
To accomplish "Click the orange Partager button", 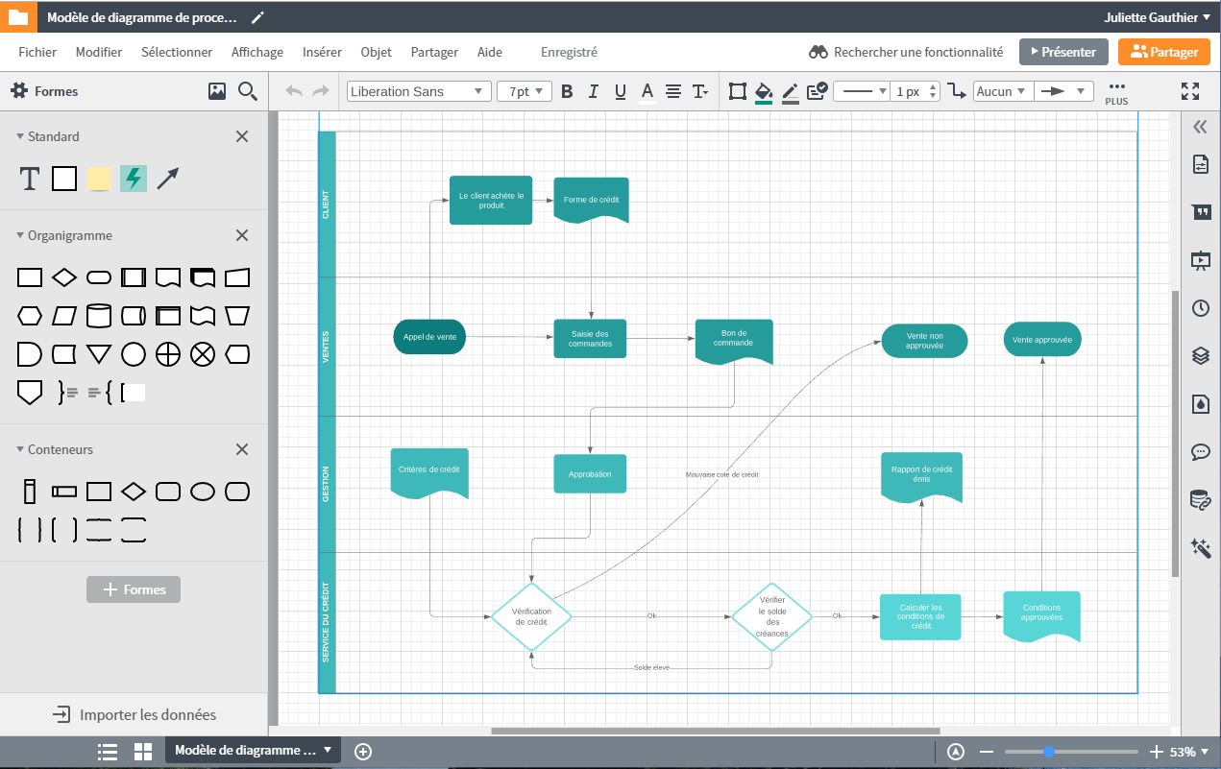I will [1163, 52].
